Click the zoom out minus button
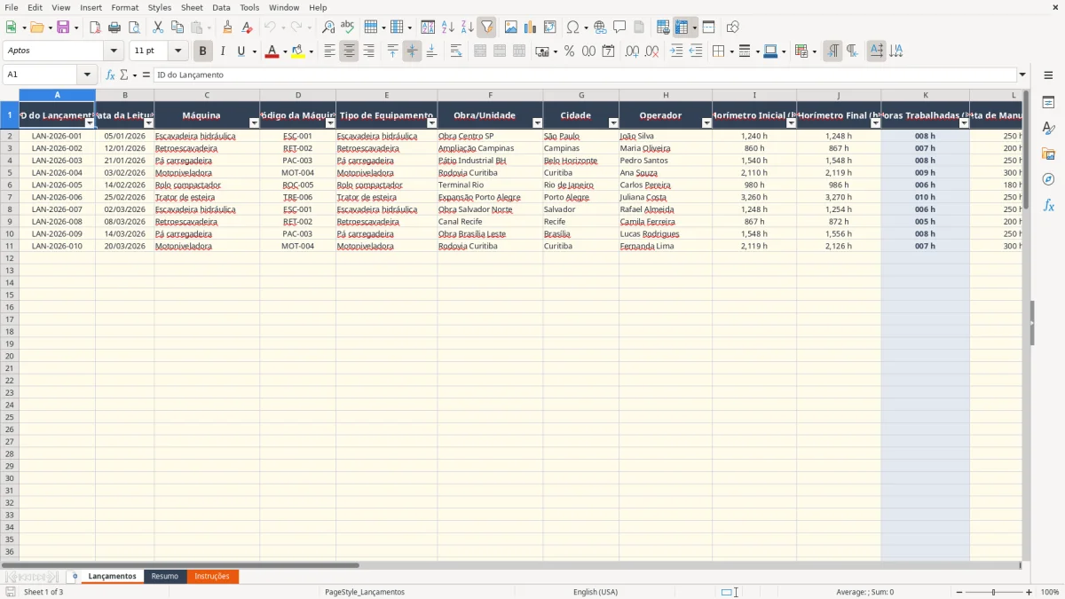This screenshot has height=599, width=1065. (x=958, y=592)
